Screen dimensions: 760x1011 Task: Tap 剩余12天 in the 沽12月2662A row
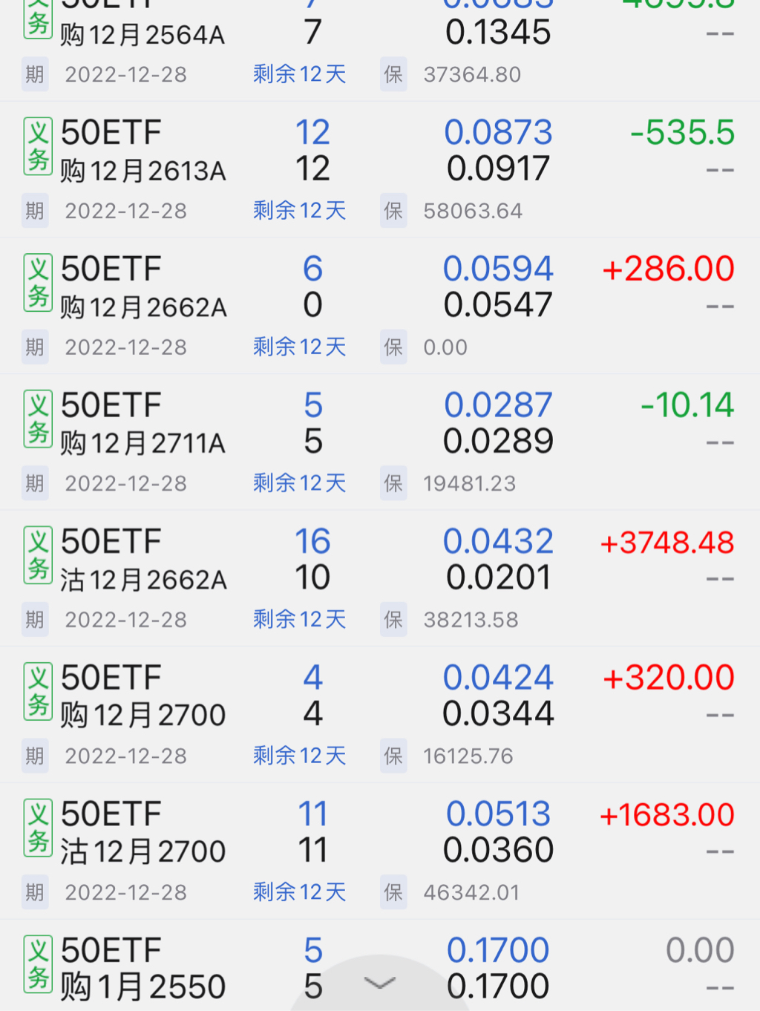point(300,620)
